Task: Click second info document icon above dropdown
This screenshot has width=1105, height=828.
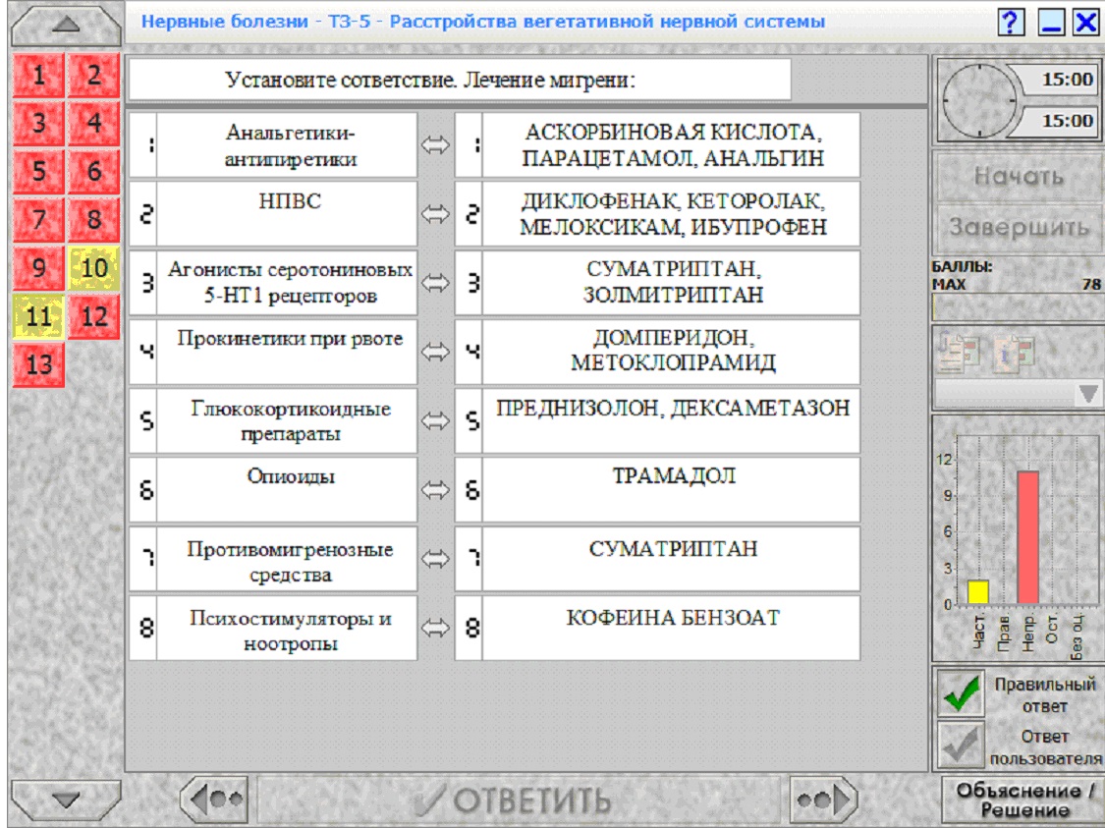Action: tap(1014, 352)
